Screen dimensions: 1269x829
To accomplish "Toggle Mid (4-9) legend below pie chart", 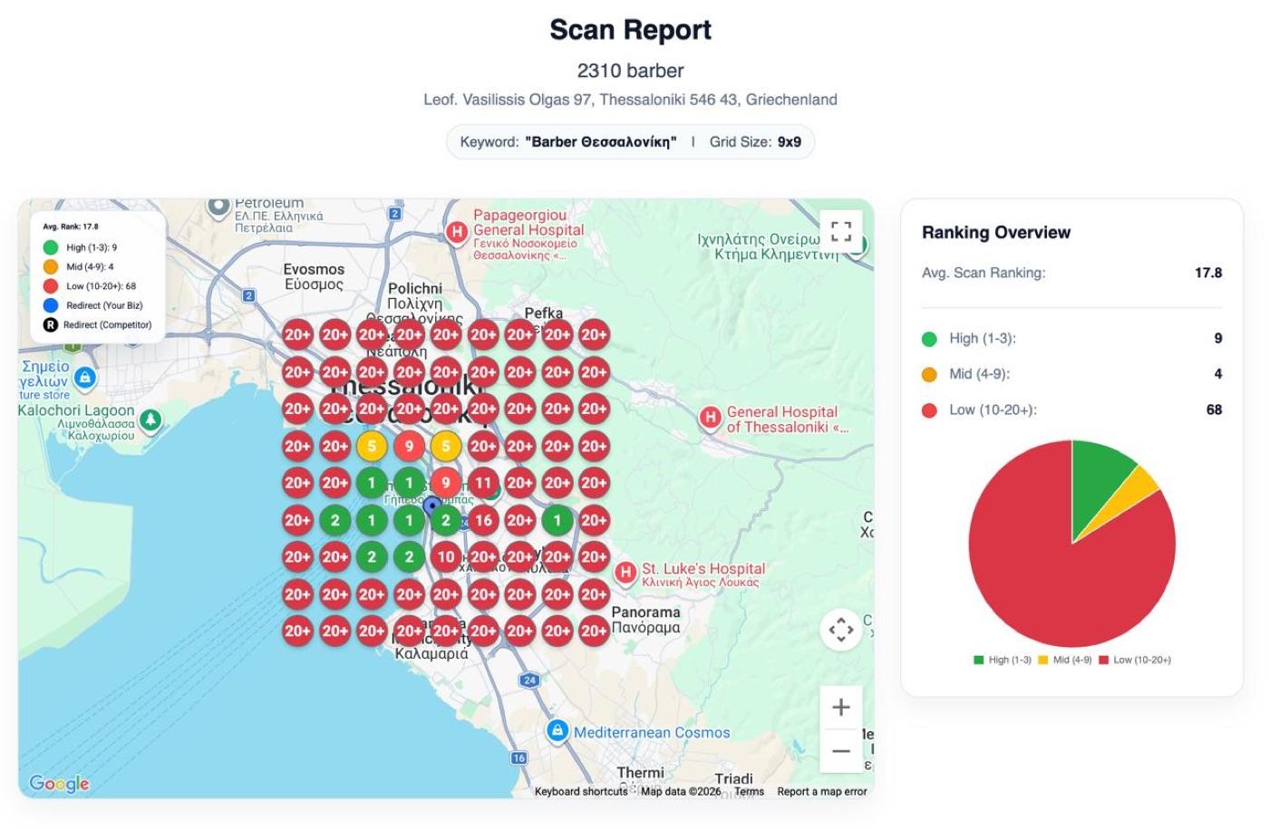I will 1067,660.
